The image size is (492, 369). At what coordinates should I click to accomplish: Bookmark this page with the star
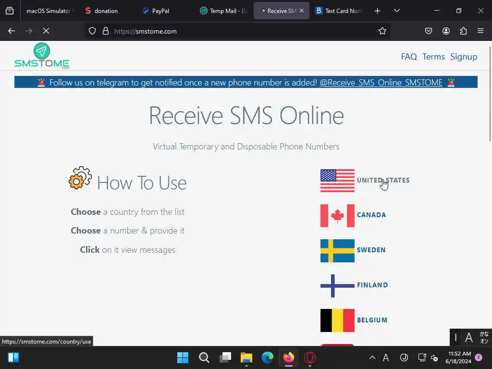pyautogui.click(x=382, y=31)
